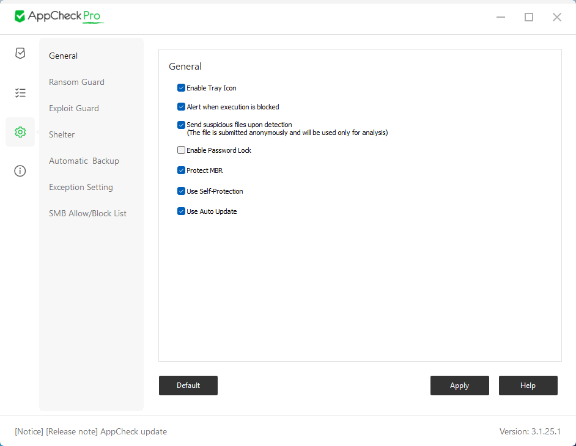The width and height of the screenshot is (576, 446).
Task: Uncheck Enable Tray Icon
Action: click(x=181, y=88)
